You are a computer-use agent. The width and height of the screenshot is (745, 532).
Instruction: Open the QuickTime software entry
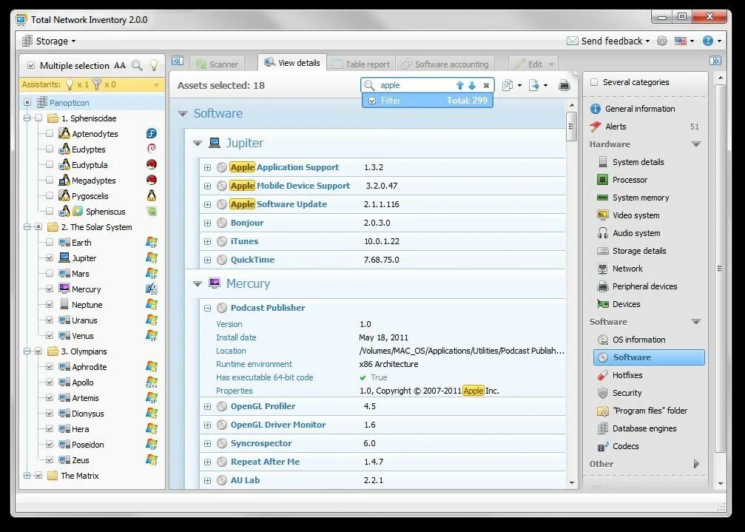[x=252, y=260]
